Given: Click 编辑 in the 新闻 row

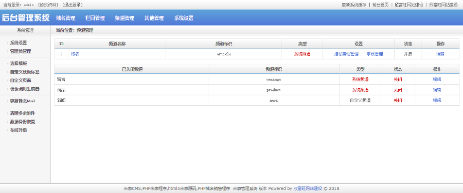Looking at the screenshot, I should click(437, 100).
